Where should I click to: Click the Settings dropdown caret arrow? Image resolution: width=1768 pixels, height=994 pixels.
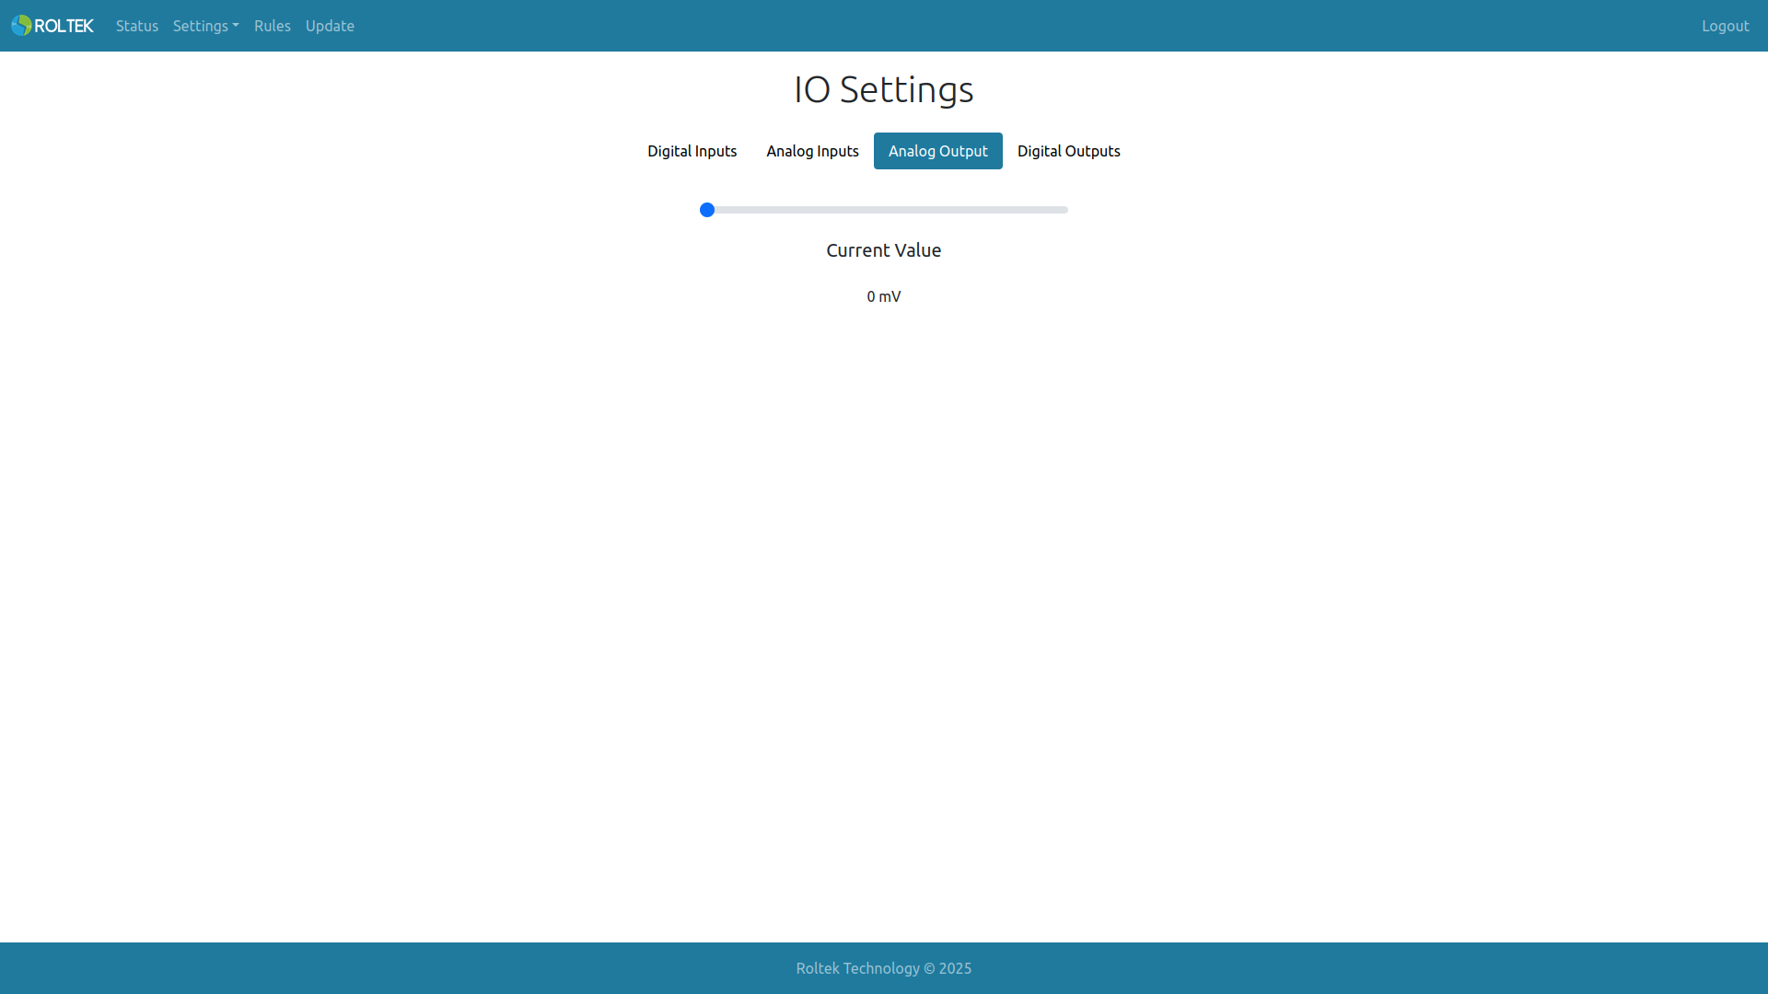236,26
